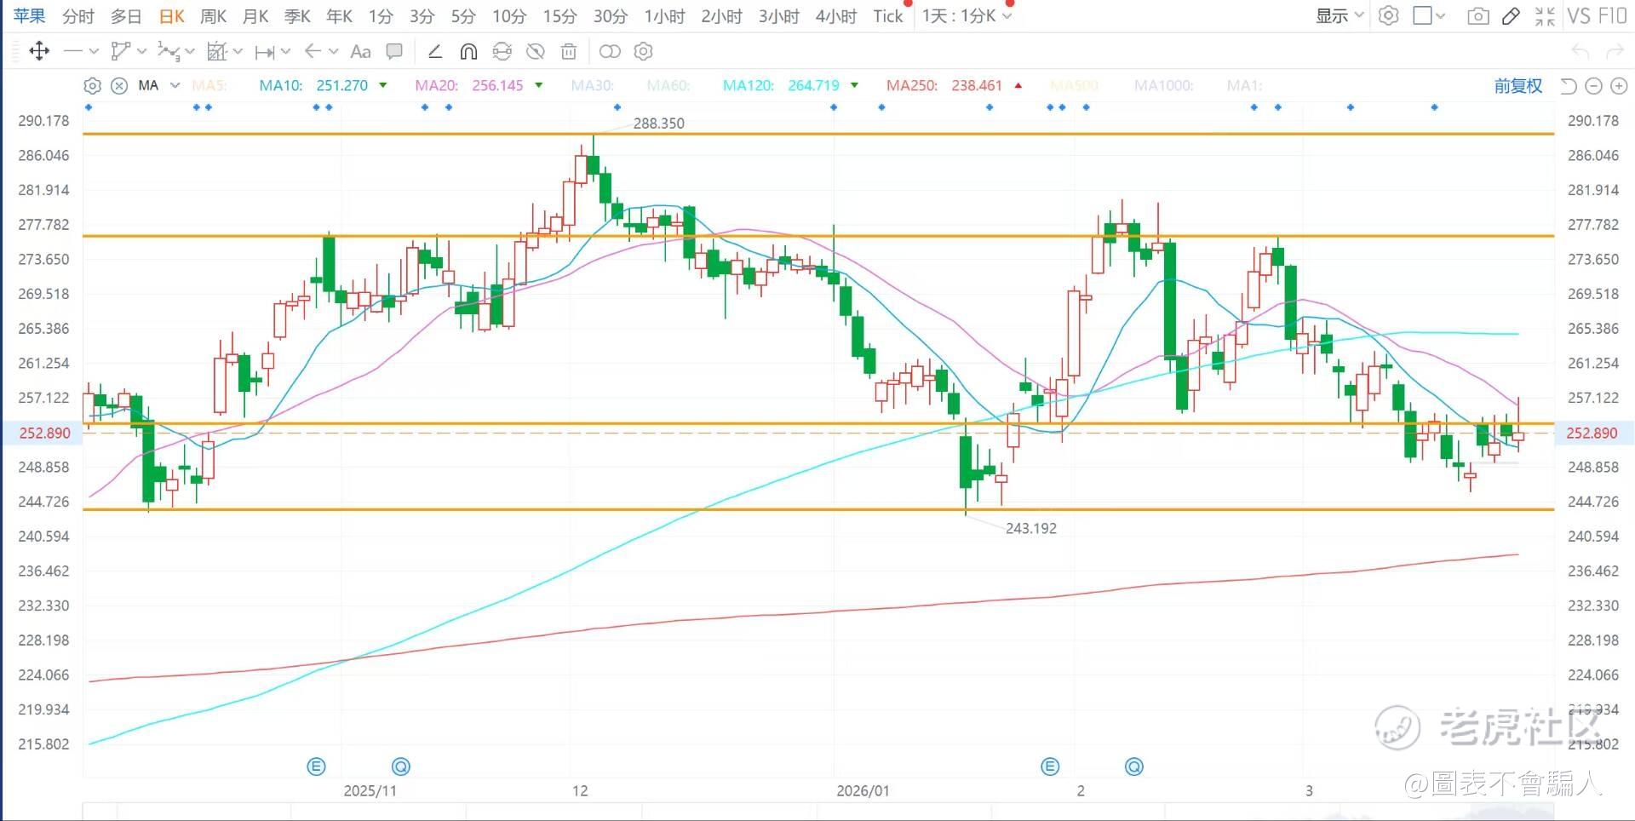Open drawing toolbar settings gear
1635x821 pixels.
pyautogui.click(x=644, y=51)
